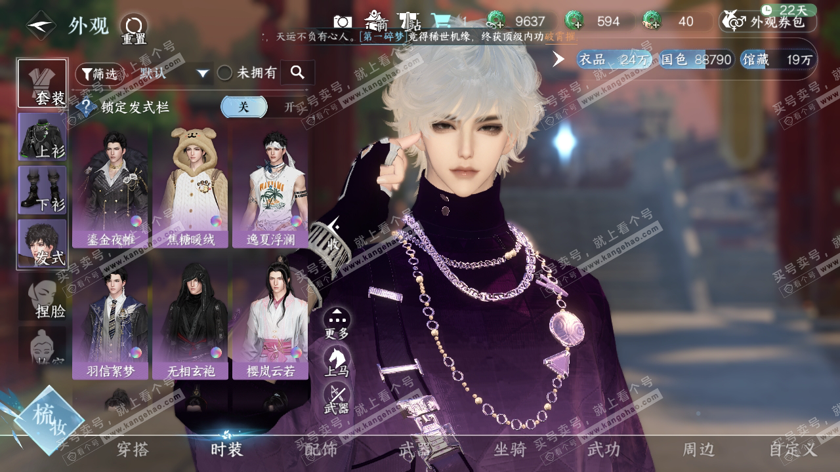Screen dimensions: 840x472
Task: Select the 套装 outfit set category
Action: 43,83
